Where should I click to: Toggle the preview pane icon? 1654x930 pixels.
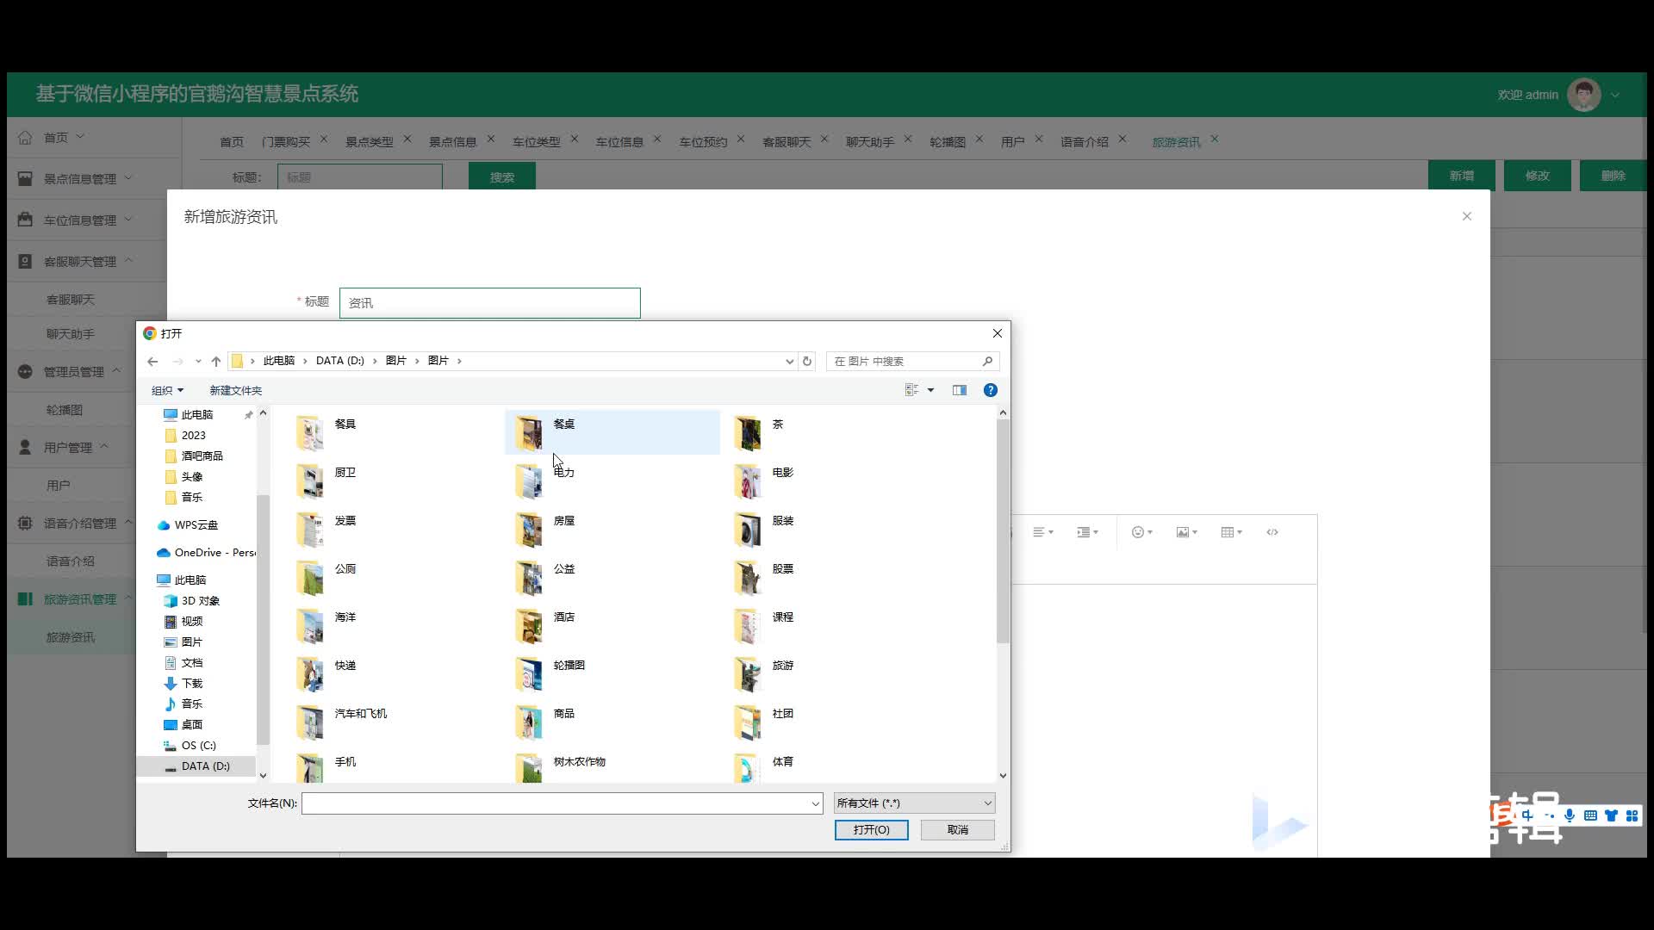pyautogui.click(x=960, y=390)
